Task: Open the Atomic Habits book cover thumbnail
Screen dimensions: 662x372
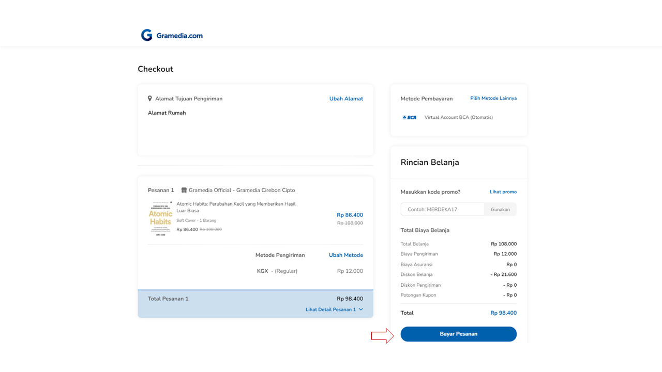Action: click(x=160, y=219)
